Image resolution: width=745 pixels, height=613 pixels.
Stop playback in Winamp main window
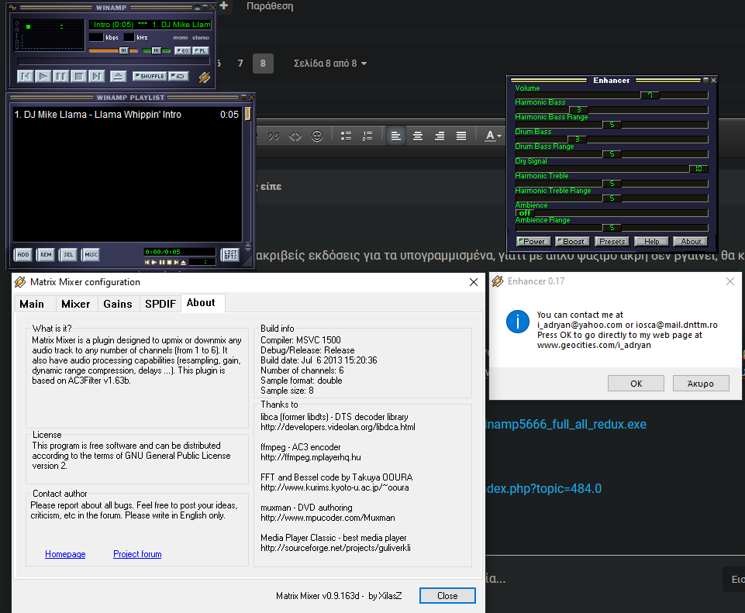click(79, 76)
